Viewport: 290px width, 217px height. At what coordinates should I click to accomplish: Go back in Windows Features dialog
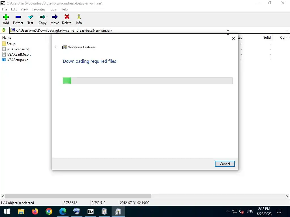pyautogui.click(x=56, y=47)
